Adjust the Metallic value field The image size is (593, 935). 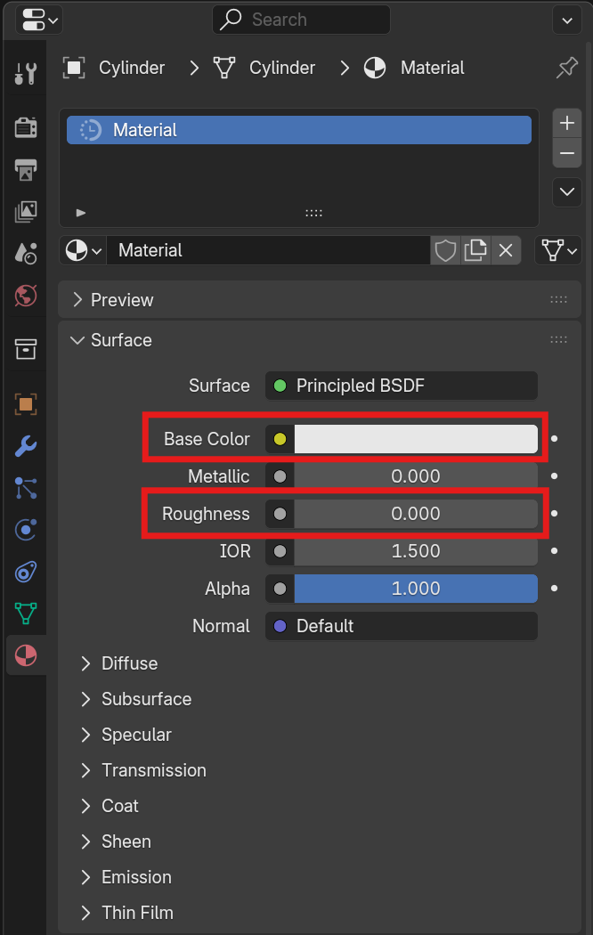[416, 476]
